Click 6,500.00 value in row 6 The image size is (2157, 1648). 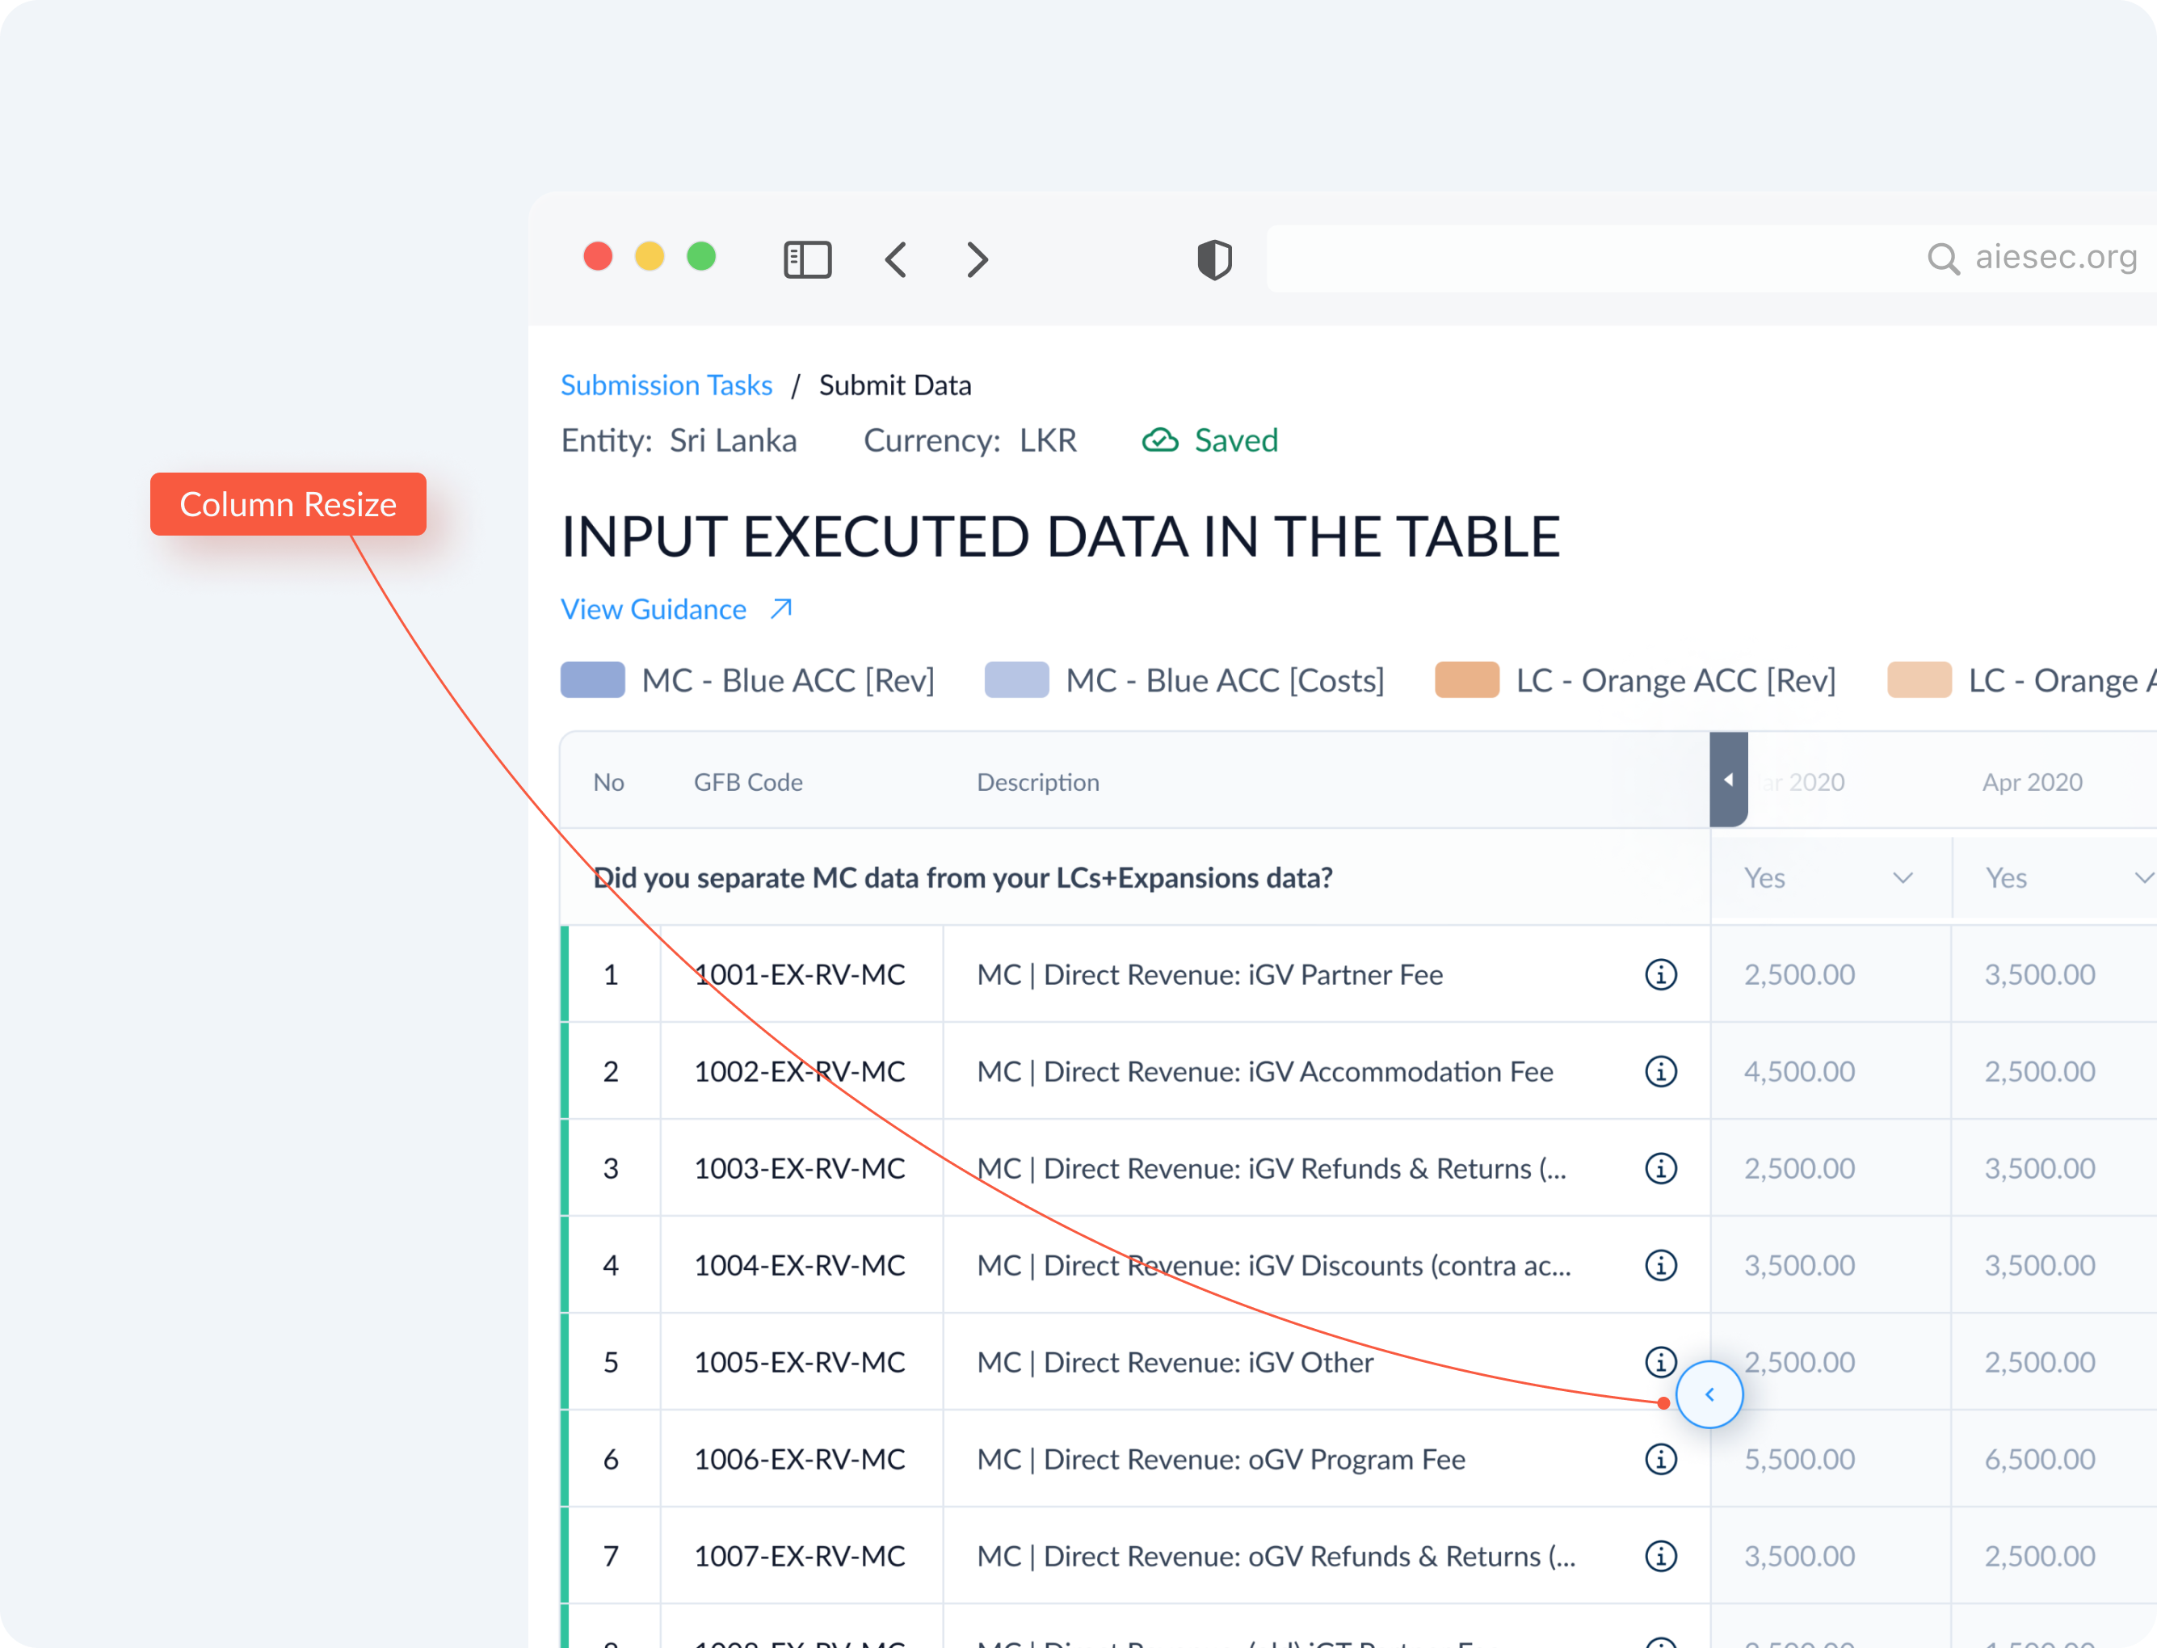point(2039,1459)
